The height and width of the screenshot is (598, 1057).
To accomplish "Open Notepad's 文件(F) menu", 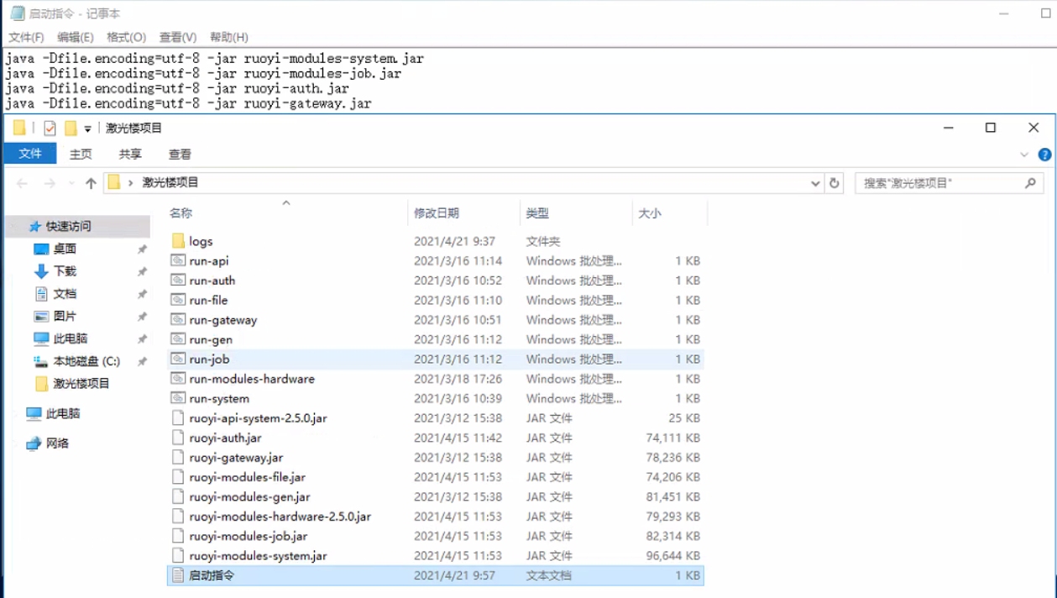I will 26,37.
